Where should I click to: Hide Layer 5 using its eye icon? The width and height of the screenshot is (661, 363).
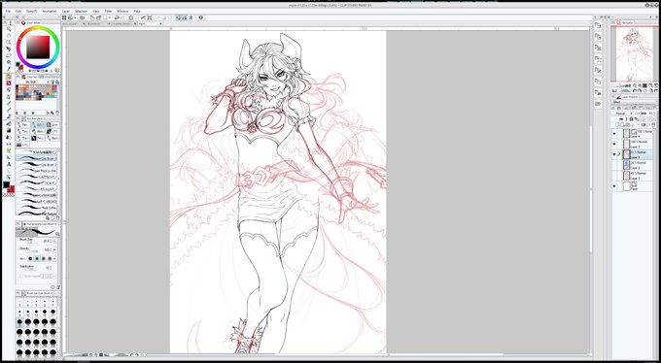pyautogui.click(x=614, y=154)
